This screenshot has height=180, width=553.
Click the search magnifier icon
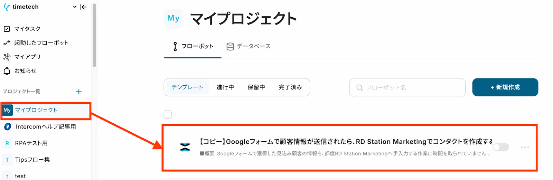pyautogui.click(x=359, y=88)
